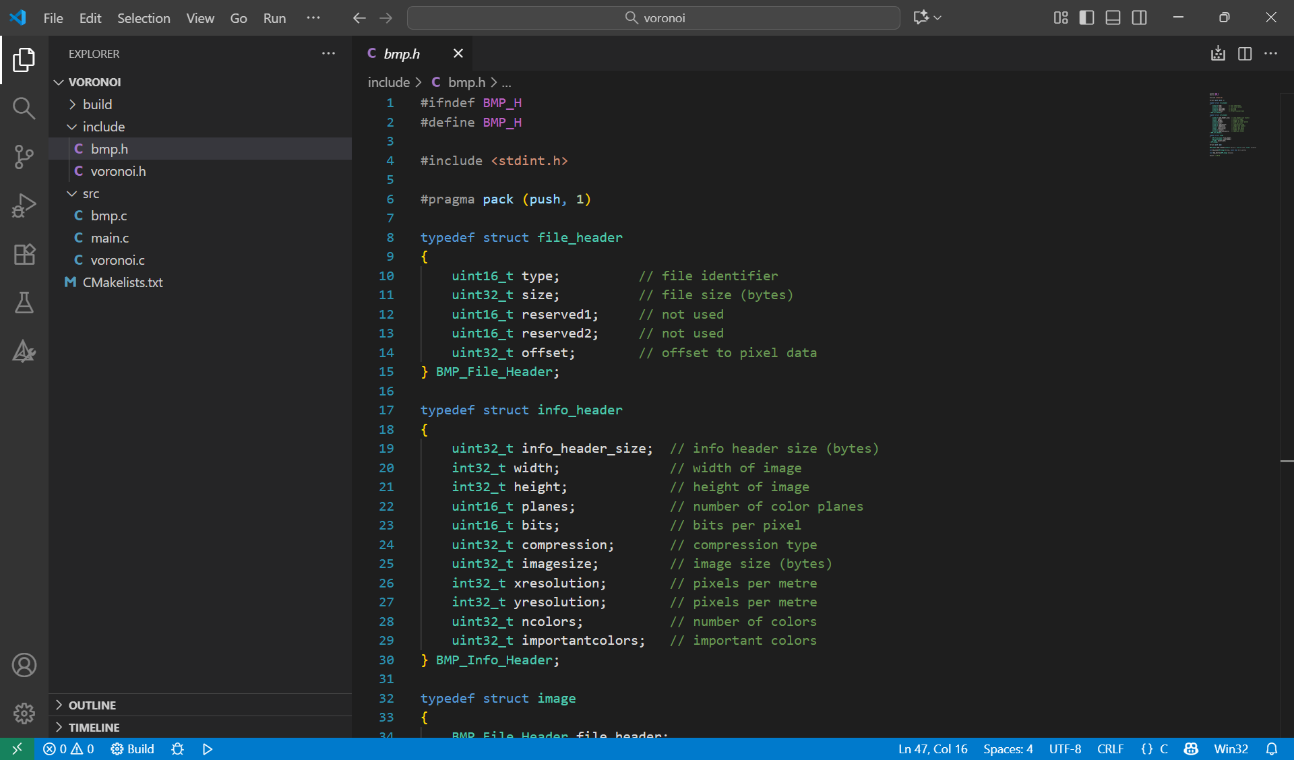Screen dimensions: 1294x760
Task: Open the Testing flask view
Action: coord(24,303)
